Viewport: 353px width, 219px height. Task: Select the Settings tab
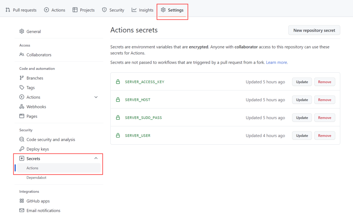(x=172, y=10)
